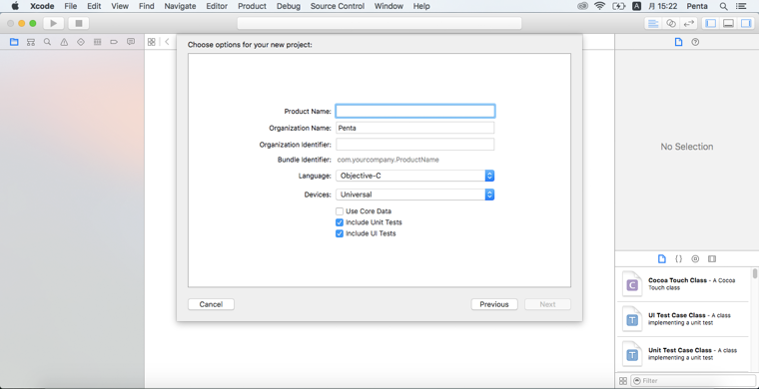Viewport: 759px width, 389px height.
Task: Show the File Template library
Action: pos(662,259)
